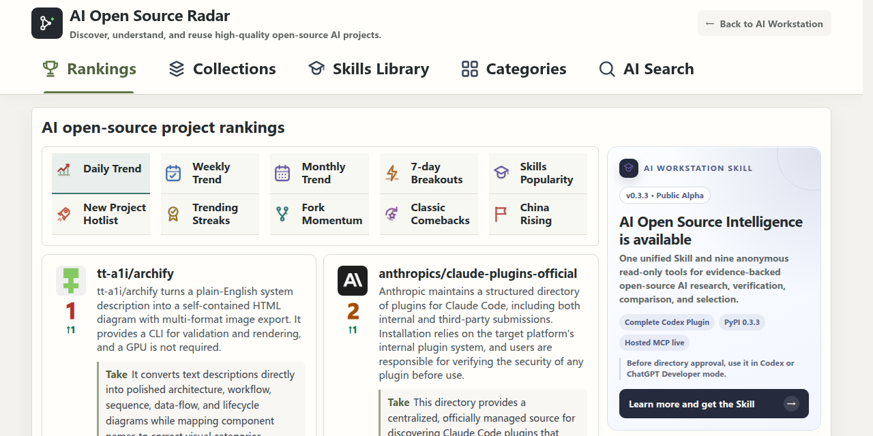The image size is (873, 436).
Task: Open the Rankings tab
Action: [89, 69]
